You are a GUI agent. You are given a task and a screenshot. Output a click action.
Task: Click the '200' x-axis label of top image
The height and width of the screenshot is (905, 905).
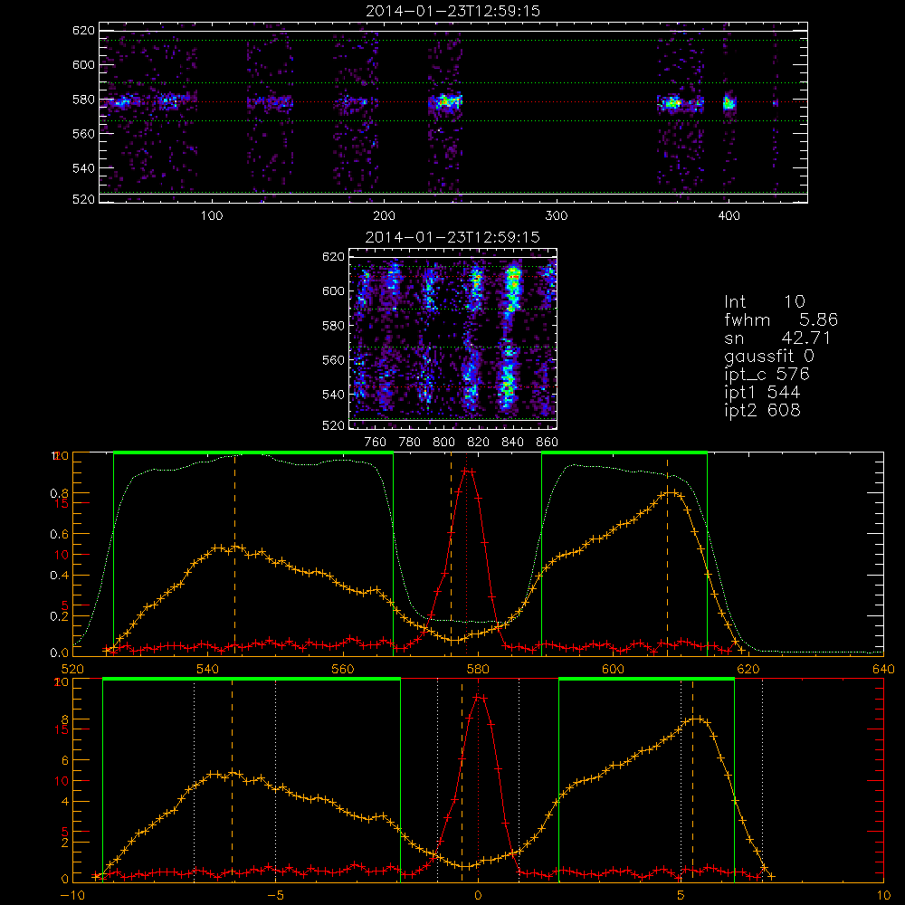tap(384, 216)
